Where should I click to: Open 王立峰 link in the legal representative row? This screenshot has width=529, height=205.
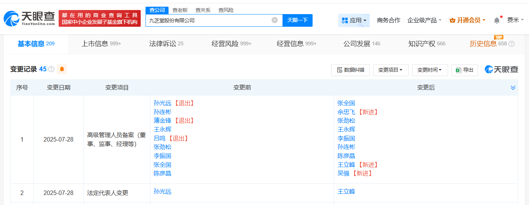346,192
